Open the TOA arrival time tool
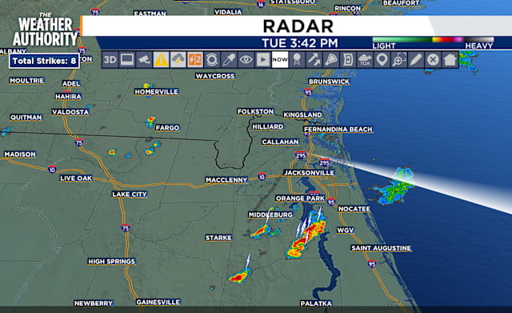This screenshot has height=313, width=512. point(365,60)
